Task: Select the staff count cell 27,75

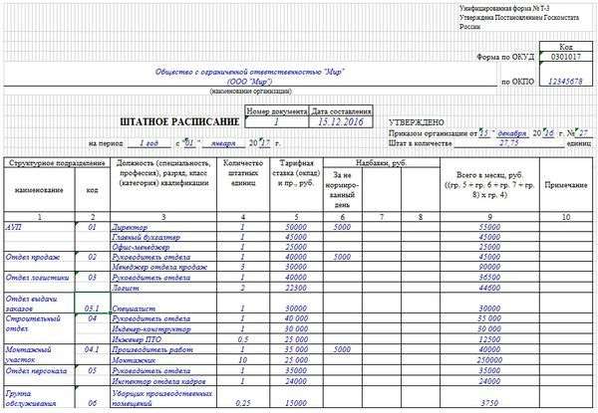Action: click(509, 142)
